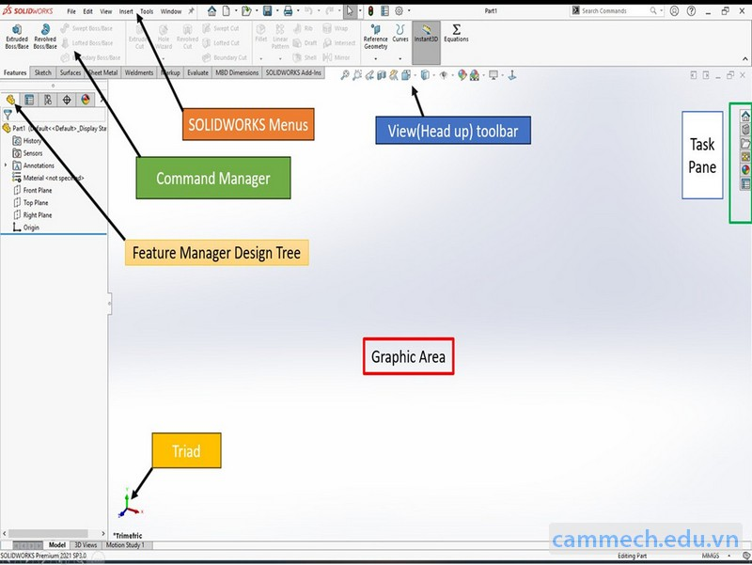Open Custom Properties in Task Pane
This screenshot has height=565, width=752.
pyautogui.click(x=745, y=183)
